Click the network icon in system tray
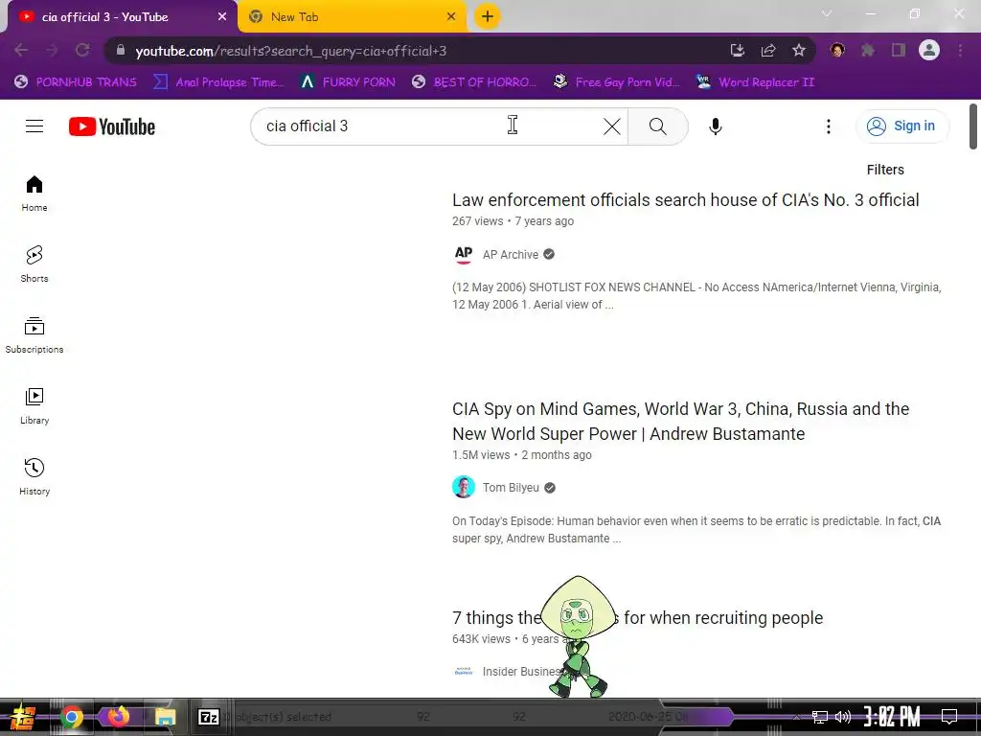 pos(820,717)
